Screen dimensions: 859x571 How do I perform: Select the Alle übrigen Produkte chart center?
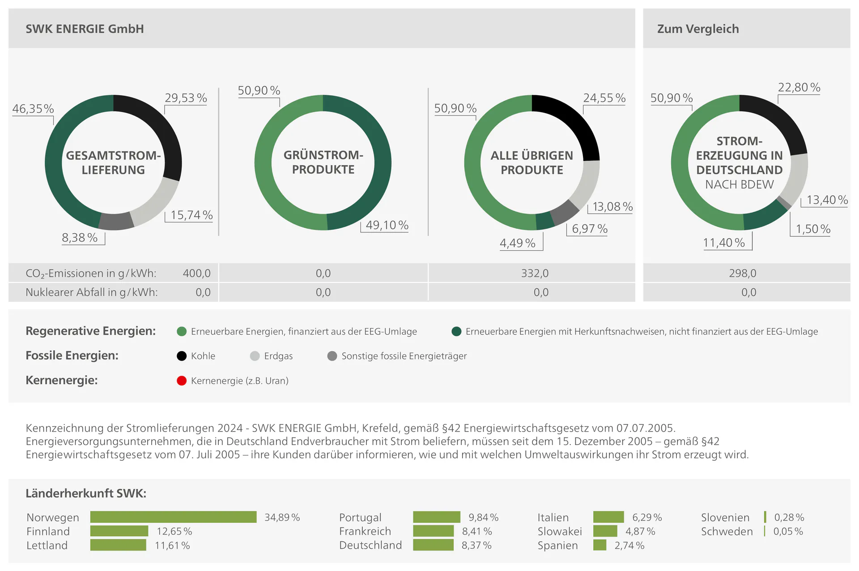[x=532, y=163]
